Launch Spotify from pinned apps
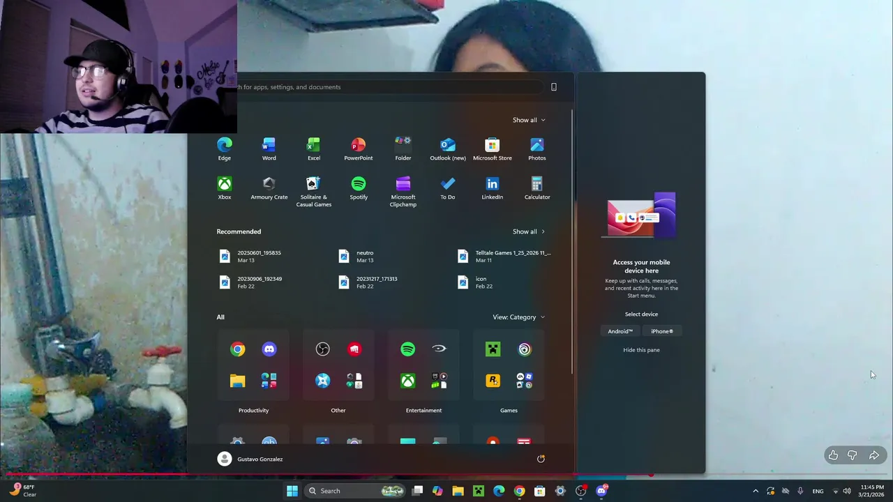Viewport: 893px width, 502px height. pos(359,188)
